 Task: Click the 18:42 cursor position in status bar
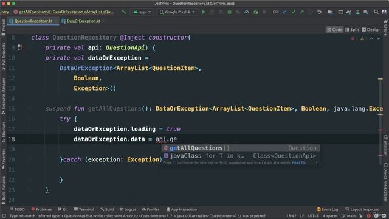(x=291, y=216)
